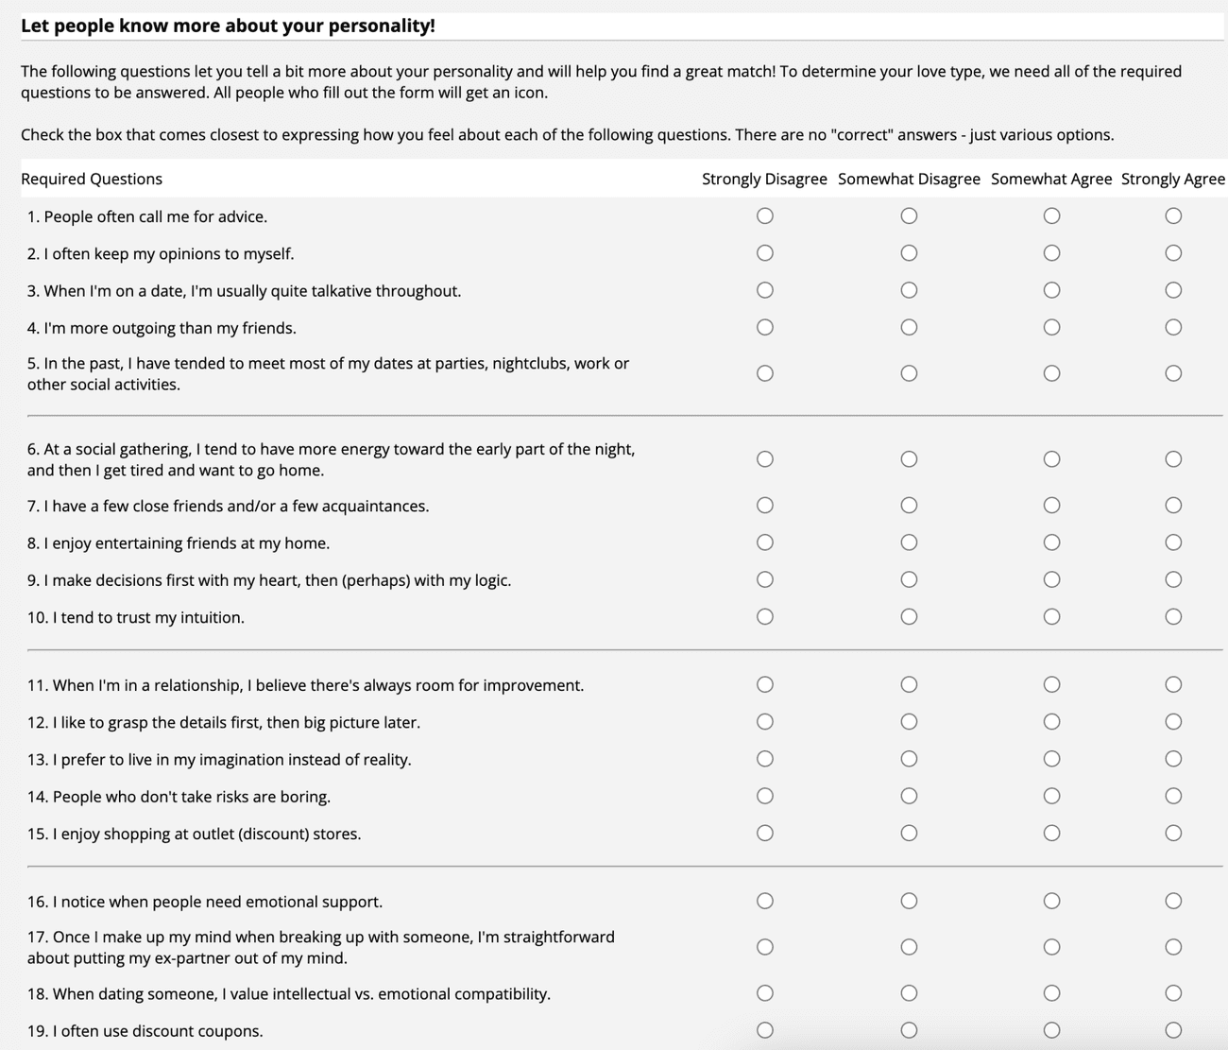Select Strongly Agree for question 16 about emotional support
Viewport: 1228px width, 1050px height.
1173,901
